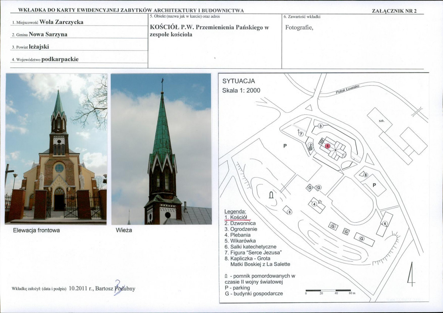Click map marker 6 Salki katechetyczne

tap(385, 224)
